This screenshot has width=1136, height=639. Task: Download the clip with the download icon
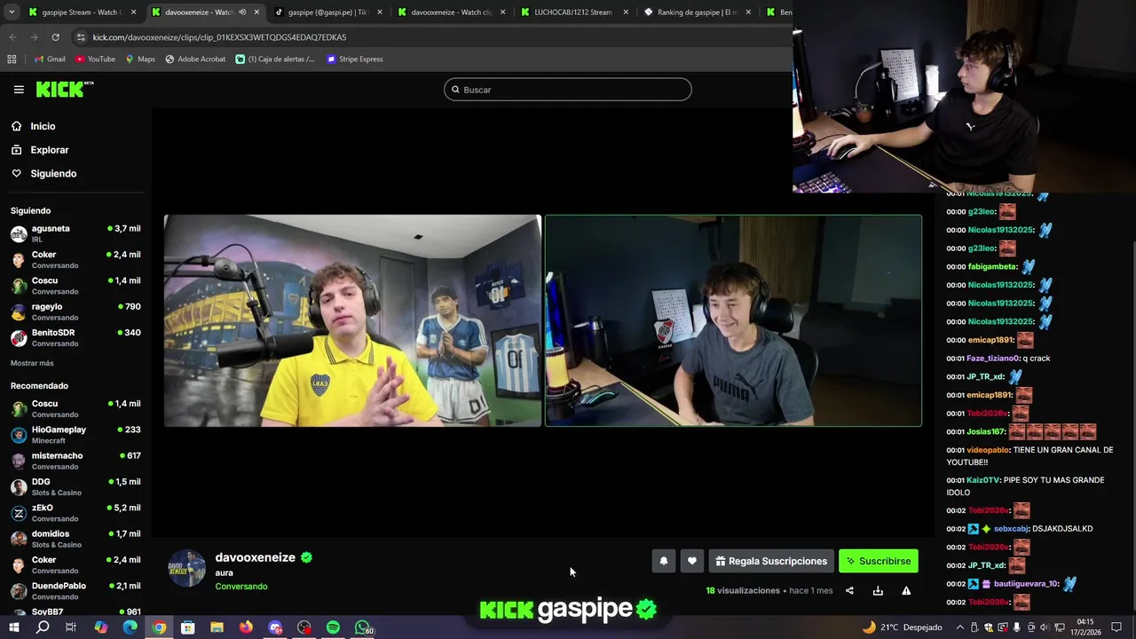pyautogui.click(x=878, y=591)
